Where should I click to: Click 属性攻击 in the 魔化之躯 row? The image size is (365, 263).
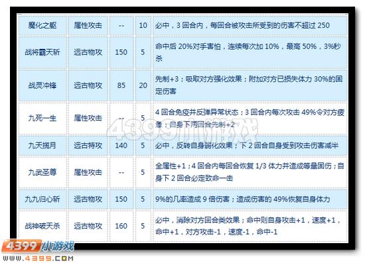click(88, 25)
